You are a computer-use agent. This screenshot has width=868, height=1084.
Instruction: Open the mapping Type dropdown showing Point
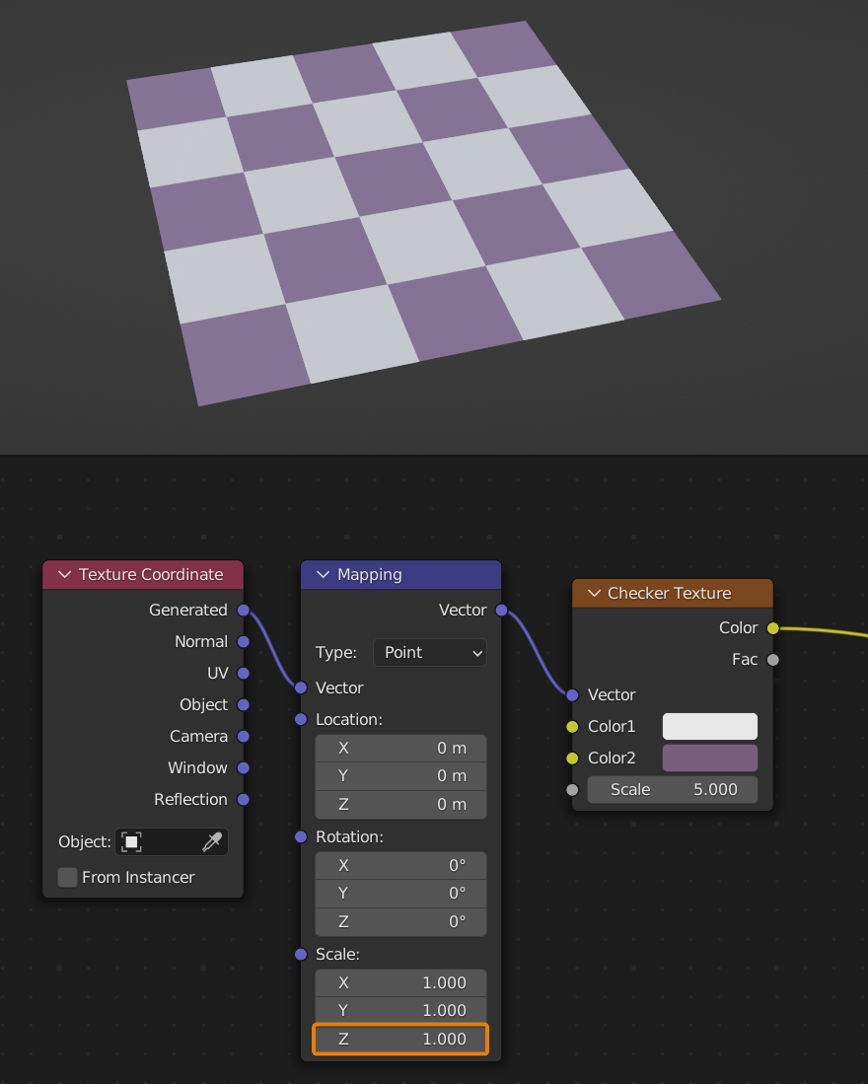[429, 652]
